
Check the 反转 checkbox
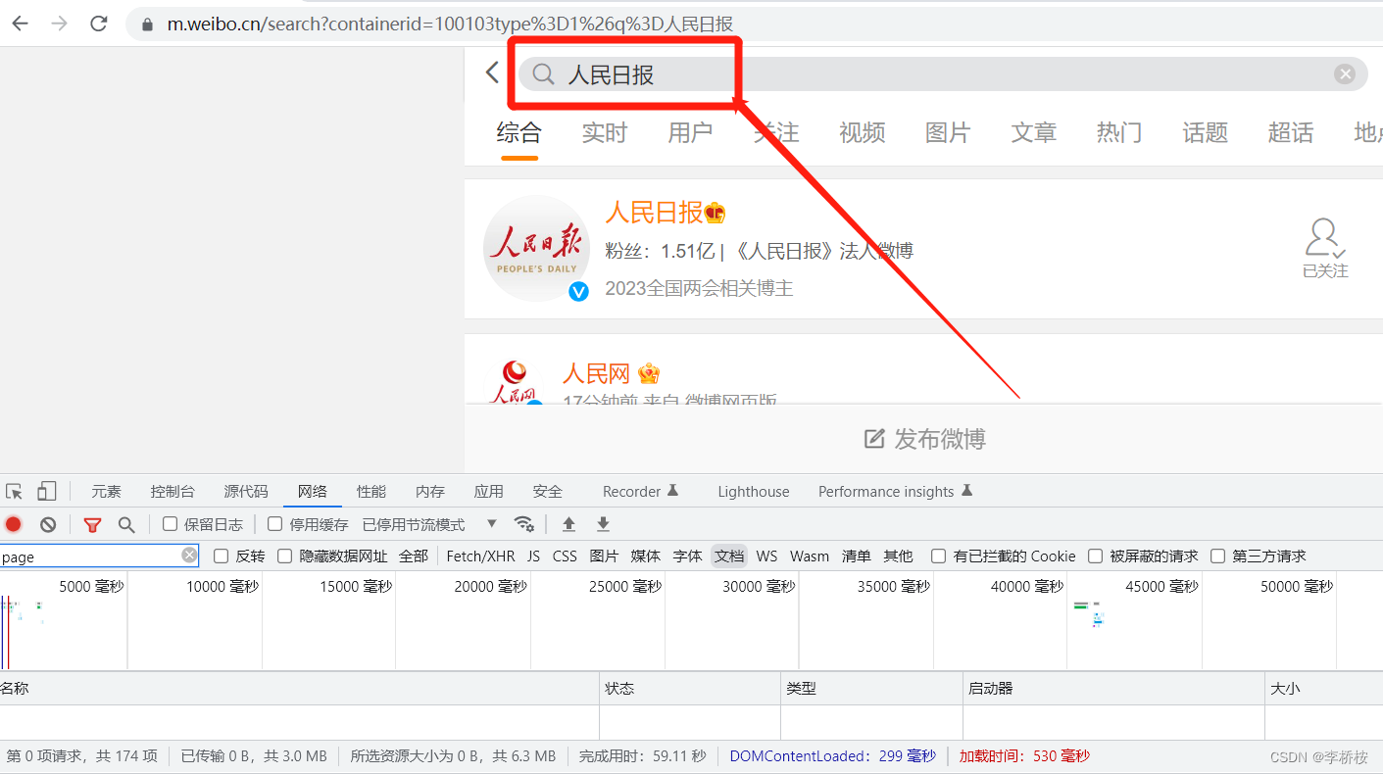click(x=222, y=556)
